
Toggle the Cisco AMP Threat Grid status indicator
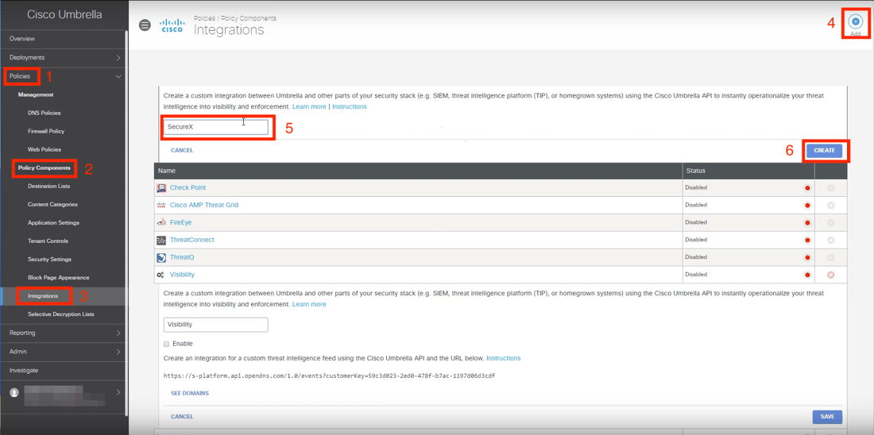(806, 206)
